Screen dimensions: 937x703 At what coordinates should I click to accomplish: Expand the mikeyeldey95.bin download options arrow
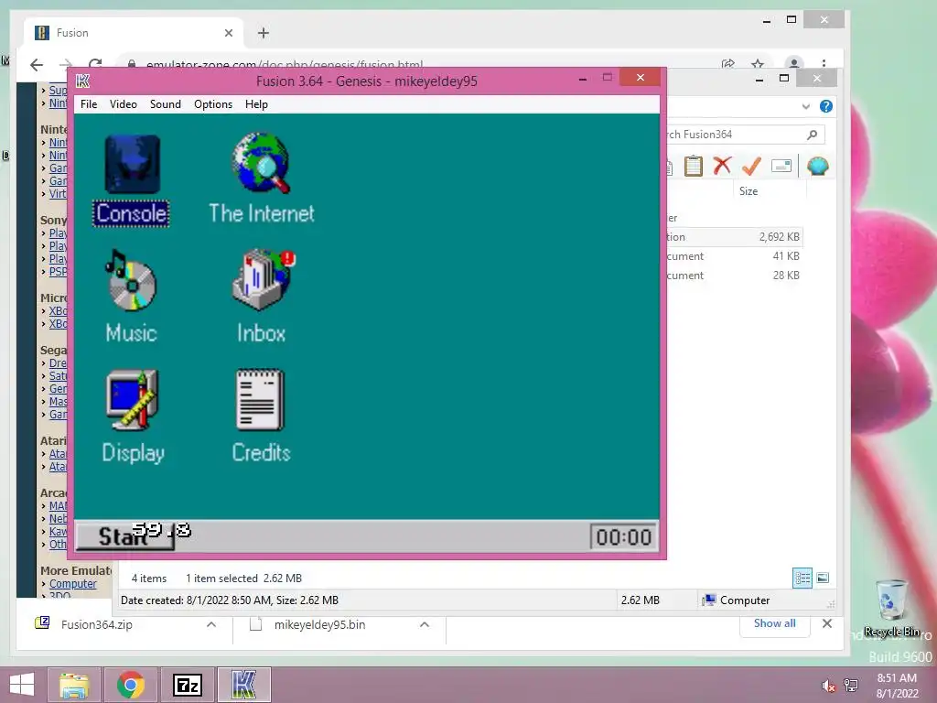425,624
